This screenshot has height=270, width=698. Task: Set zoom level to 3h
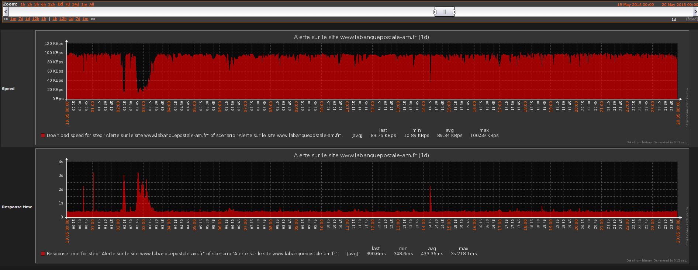(x=37, y=4)
